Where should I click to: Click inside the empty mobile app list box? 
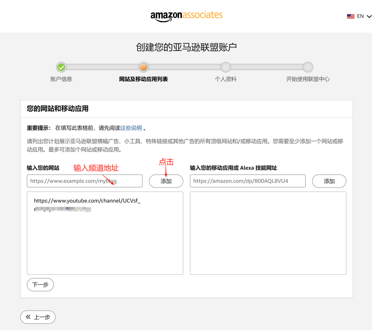268,233
